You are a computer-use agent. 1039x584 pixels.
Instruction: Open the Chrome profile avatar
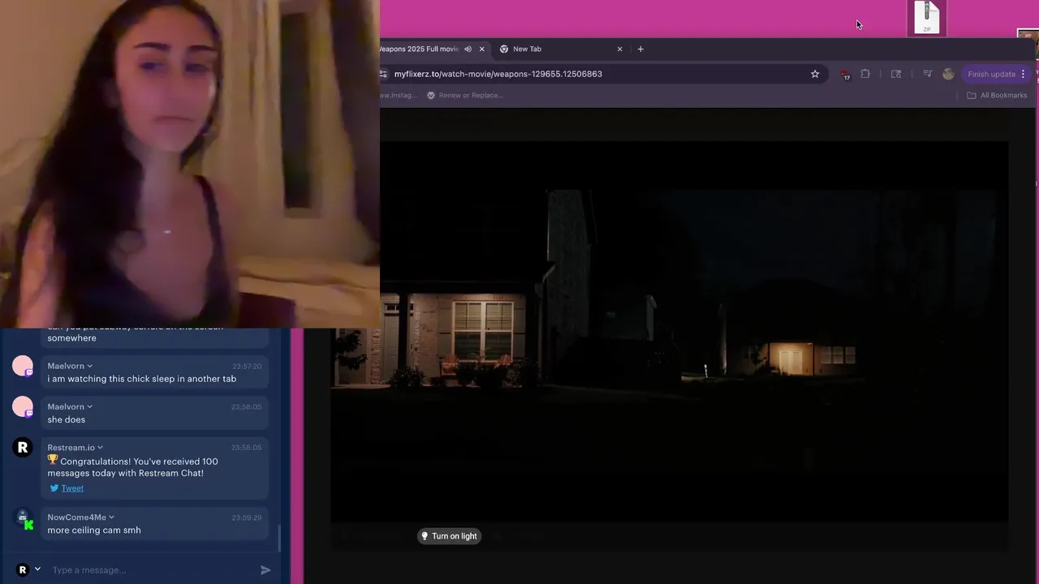point(948,74)
